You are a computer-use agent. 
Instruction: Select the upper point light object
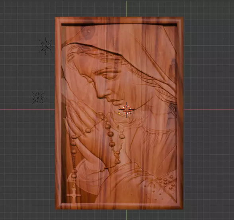tap(45, 46)
